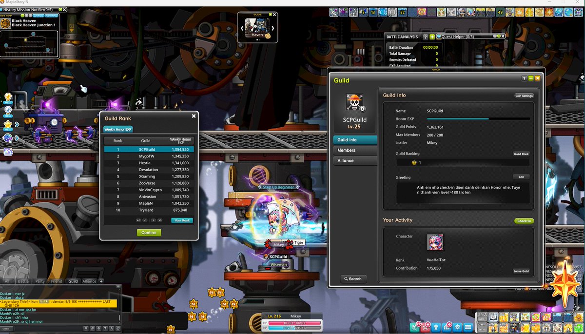Click the Search button in Guild window
The height and width of the screenshot is (334, 585).
point(353,279)
